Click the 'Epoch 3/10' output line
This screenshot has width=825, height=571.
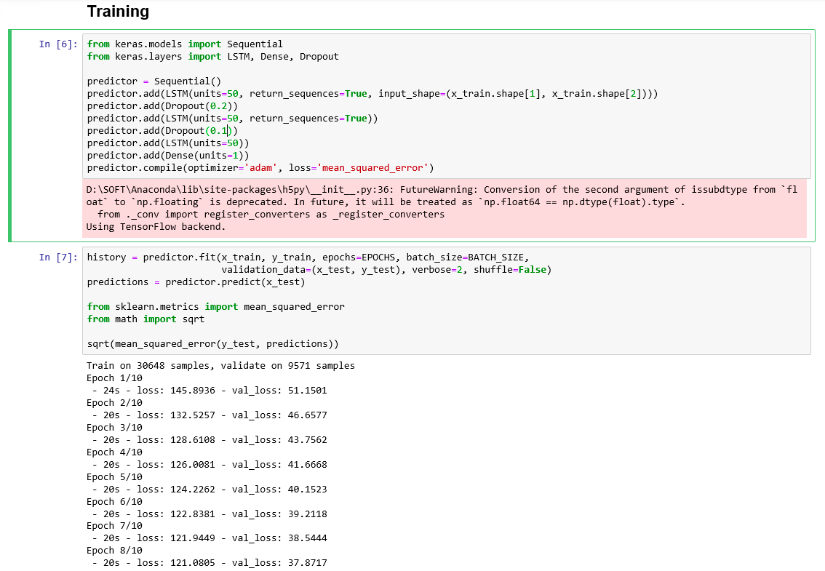[114, 427]
